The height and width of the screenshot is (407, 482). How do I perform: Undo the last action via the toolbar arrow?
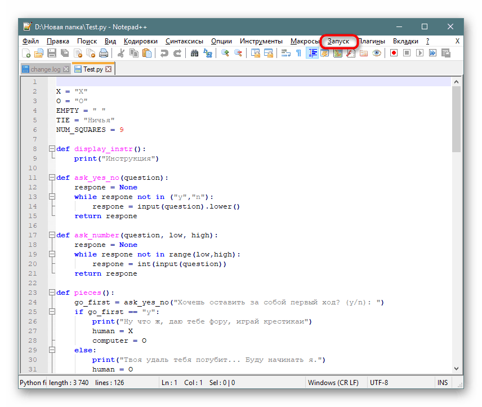click(164, 53)
